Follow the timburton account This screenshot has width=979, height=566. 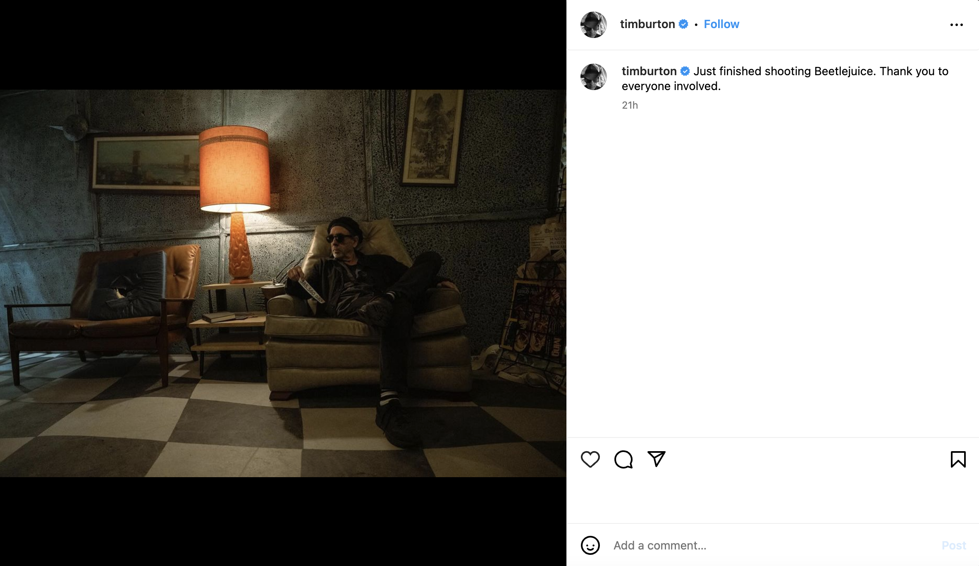(721, 24)
